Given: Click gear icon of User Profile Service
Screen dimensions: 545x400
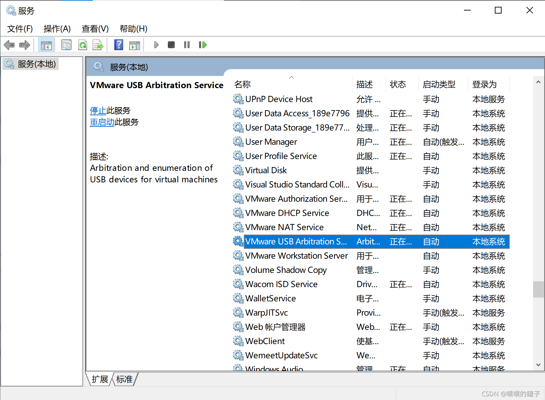Looking at the screenshot, I should pyautogui.click(x=238, y=156).
